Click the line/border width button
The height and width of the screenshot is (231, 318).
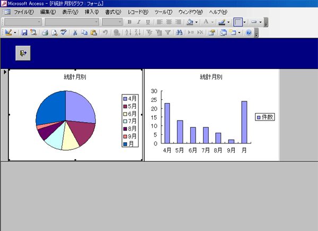[238, 22]
